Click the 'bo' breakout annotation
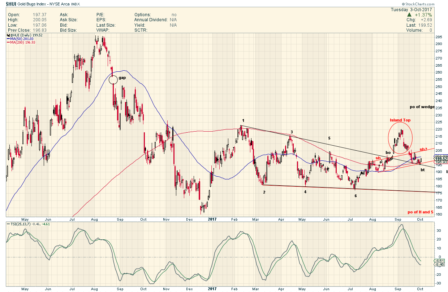 point(388,152)
